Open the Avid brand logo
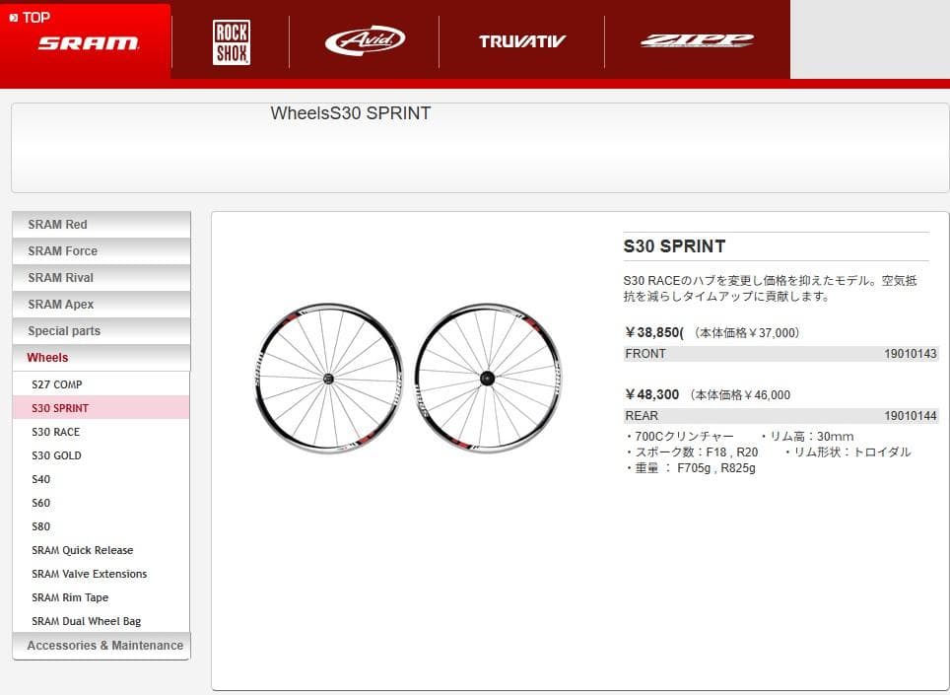The height and width of the screenshot is (695, 950). click(x=365, y=40)
